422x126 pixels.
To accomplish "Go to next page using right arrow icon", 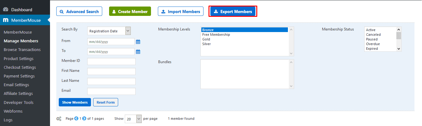I will 84,119.
